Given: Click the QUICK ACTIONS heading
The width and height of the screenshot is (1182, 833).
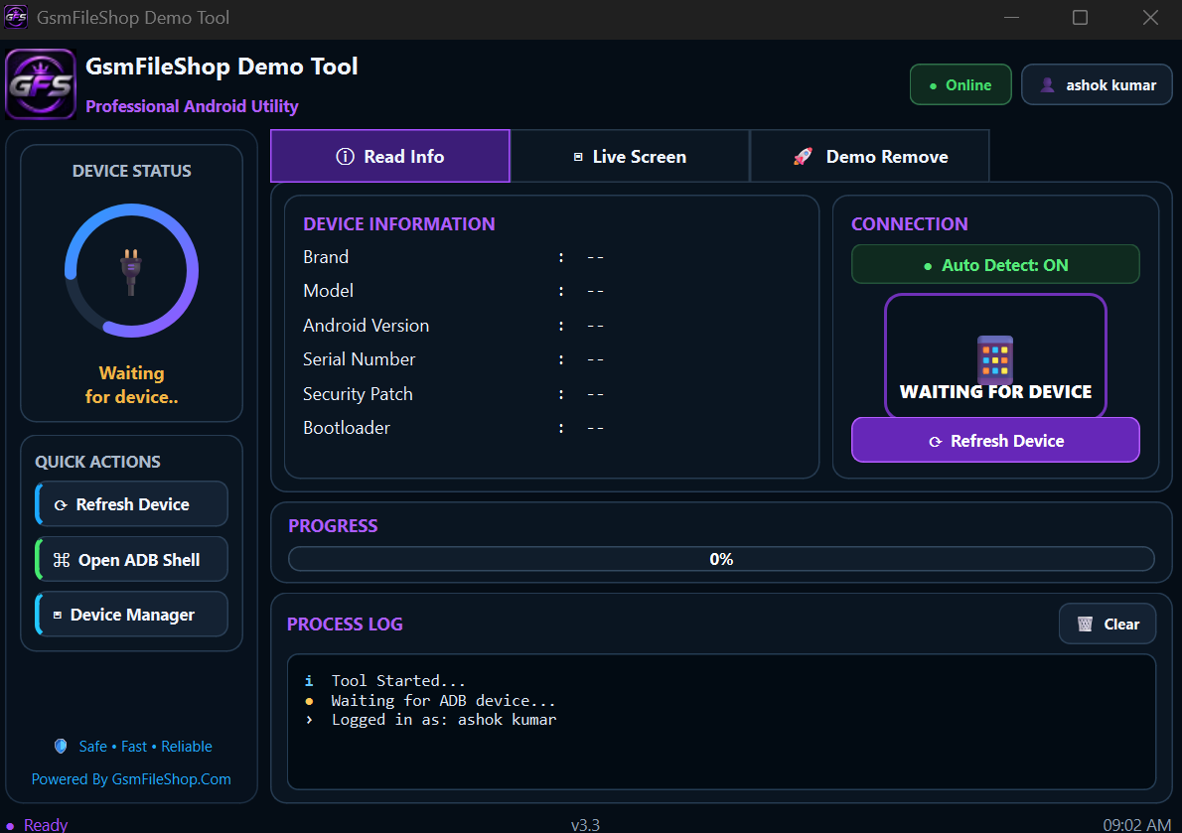Looking at the screenshot, I should [x=97, y=462].
